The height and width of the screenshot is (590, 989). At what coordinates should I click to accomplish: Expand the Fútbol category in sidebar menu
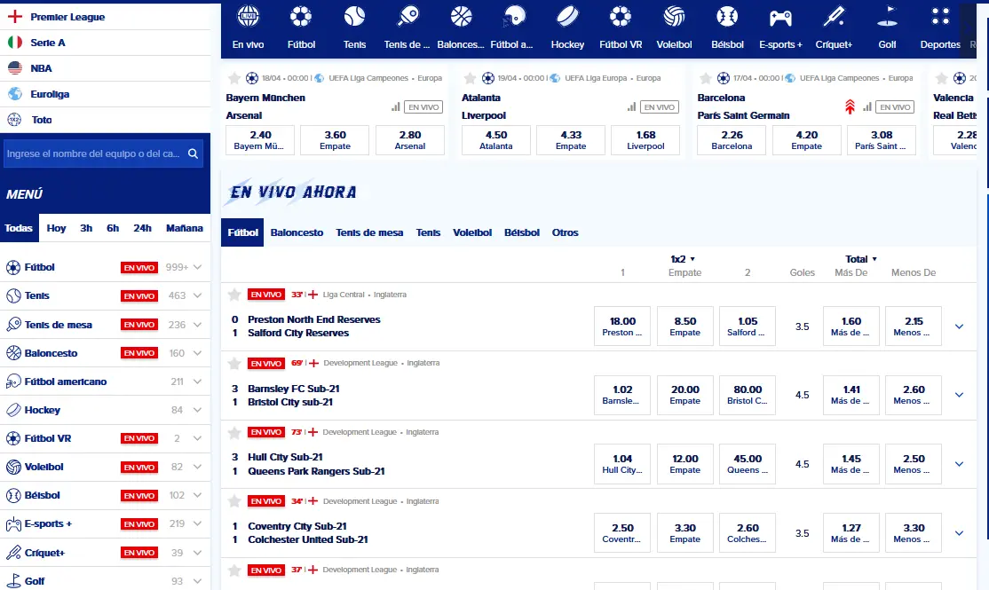tap(197, 267)
